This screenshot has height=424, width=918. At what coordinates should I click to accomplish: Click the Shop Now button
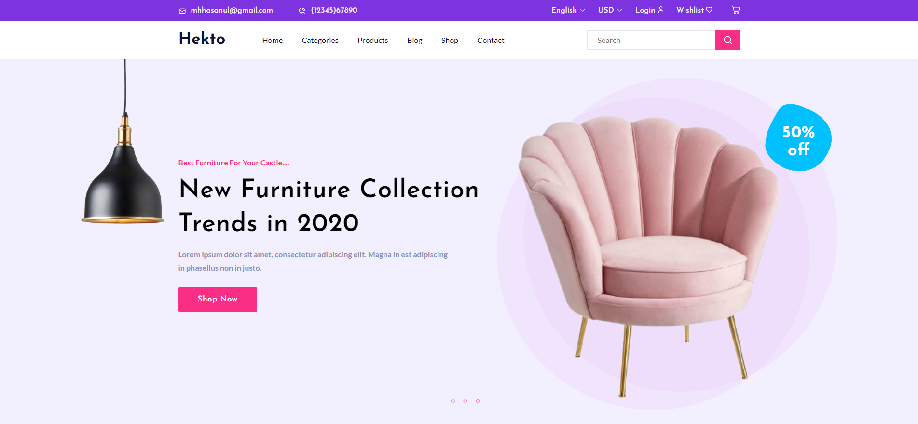click(218, 300)
